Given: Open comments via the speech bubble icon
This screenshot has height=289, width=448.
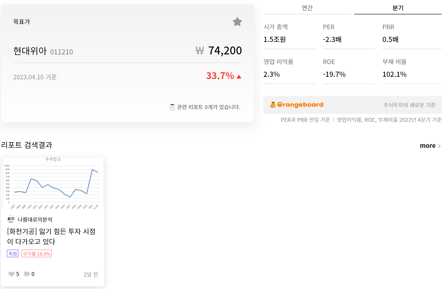Looking at the screenshot, I should pyautogui.click(x=27, y=274).
